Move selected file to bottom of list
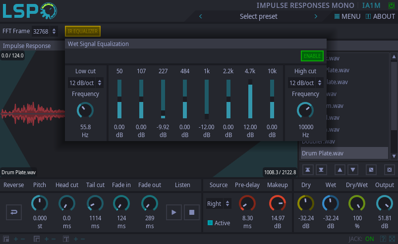 [x=322, y=170]
